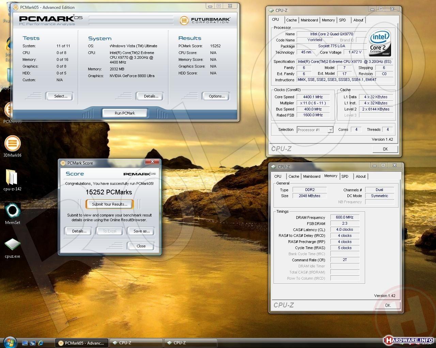Click the Futuremark Corporation logo icon
The image size is (436, 348).
(184, 20)
